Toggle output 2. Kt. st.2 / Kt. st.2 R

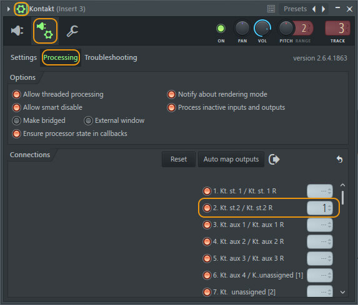click(207, 208)
